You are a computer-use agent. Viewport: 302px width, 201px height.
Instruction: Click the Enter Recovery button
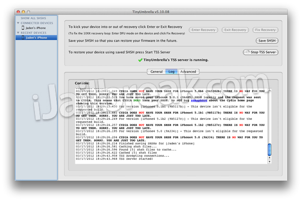click(203, 30)
